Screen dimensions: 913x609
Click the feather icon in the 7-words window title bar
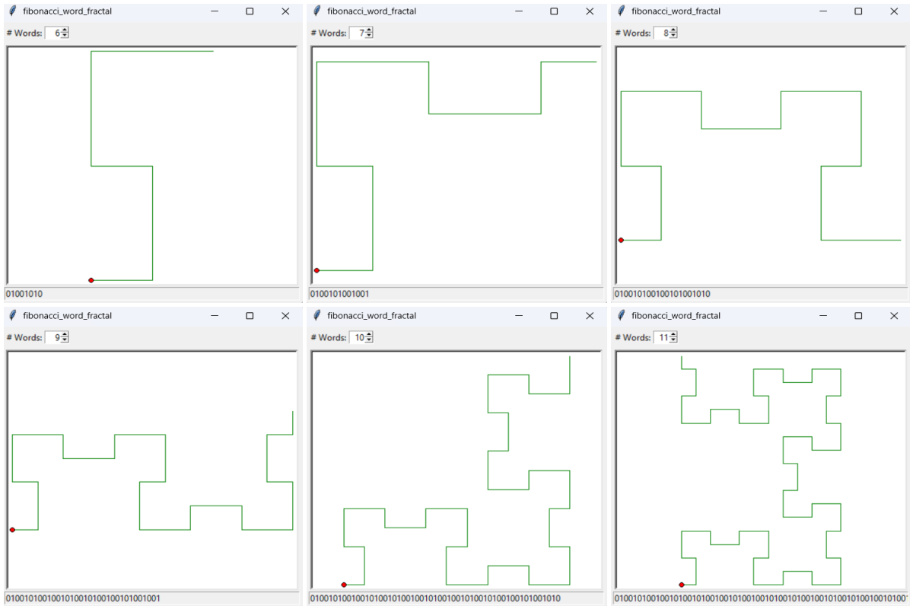317,11
